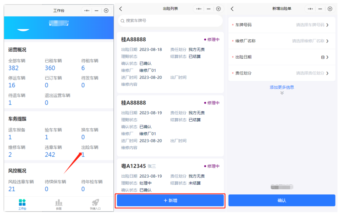342x217 pixels.
Task: Open the 车牌号码 selection chevron
Action: point(327,25)
